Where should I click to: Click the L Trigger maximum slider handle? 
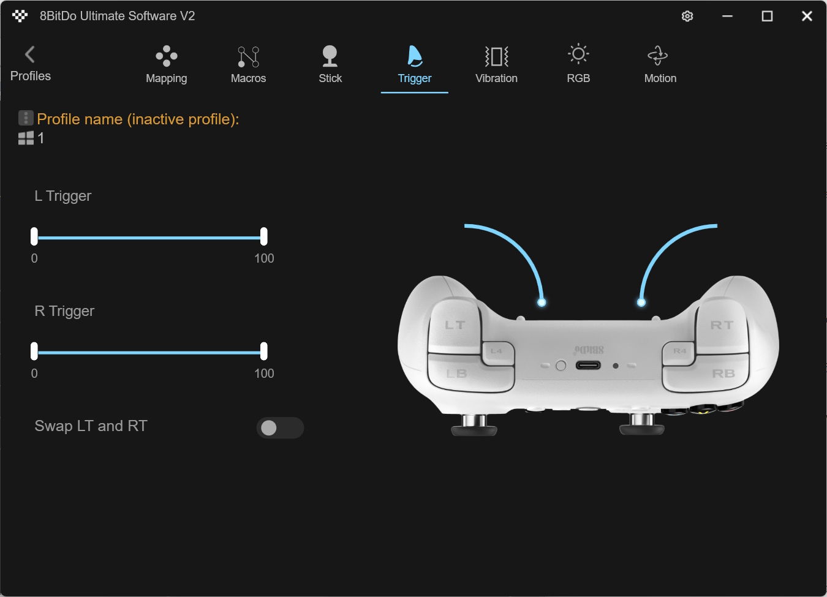[x=263, y=236]
